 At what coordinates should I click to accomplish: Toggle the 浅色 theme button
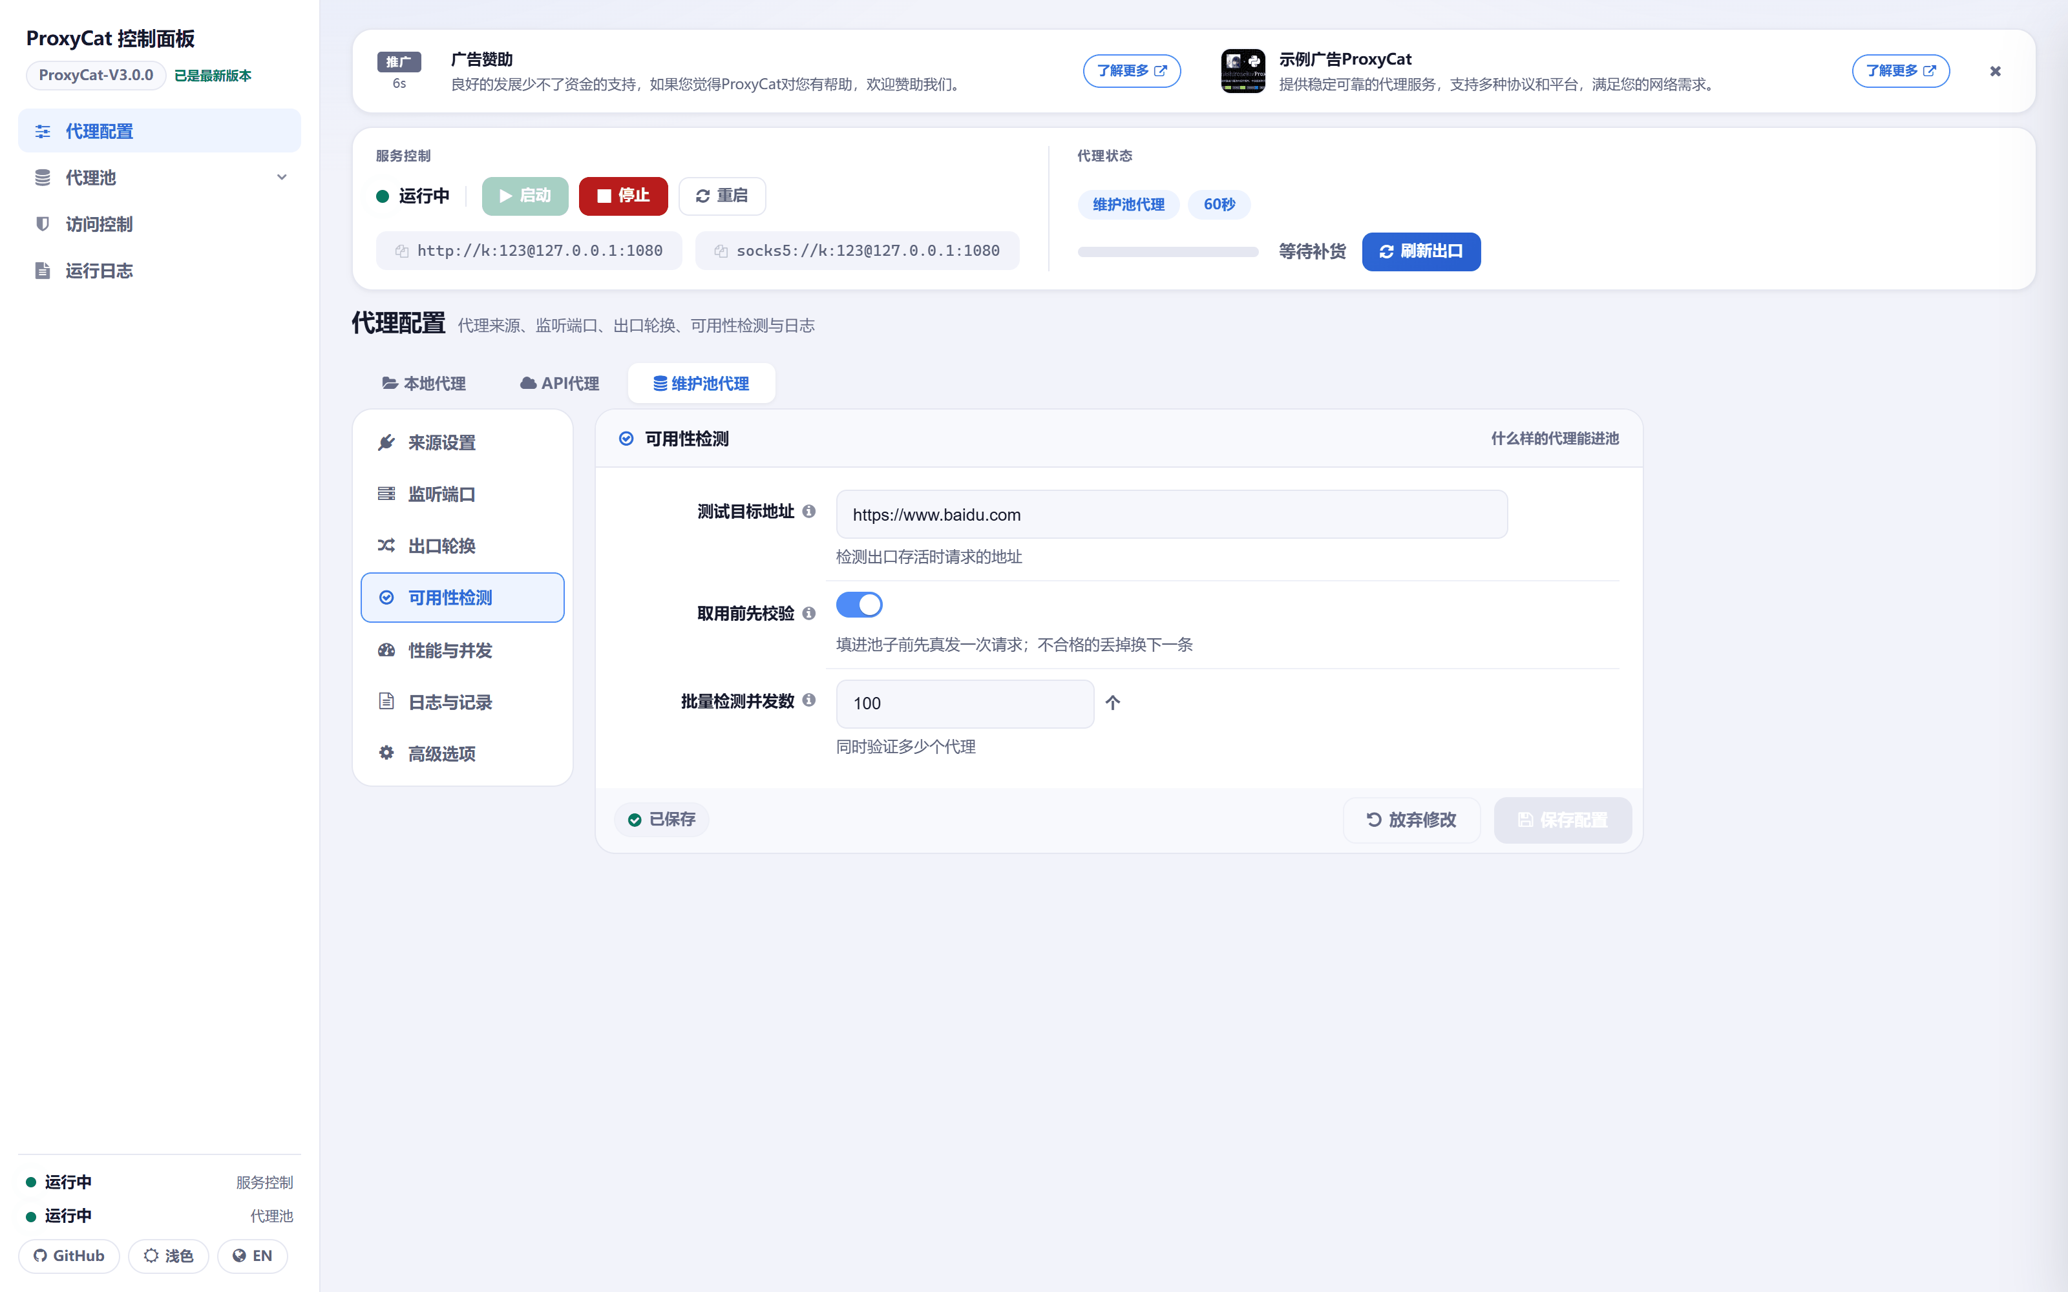tap(168, 1255)
